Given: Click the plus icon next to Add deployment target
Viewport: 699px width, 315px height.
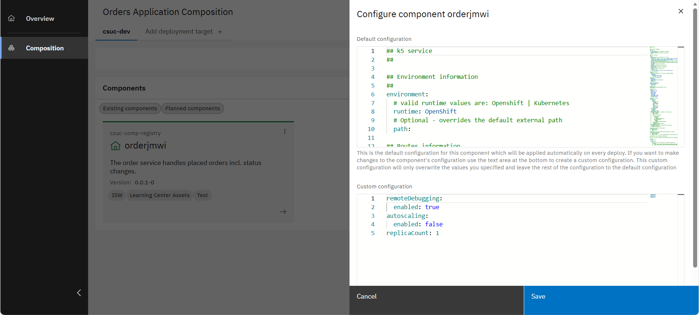Looking at the screenshot, I should pos(220,32).
